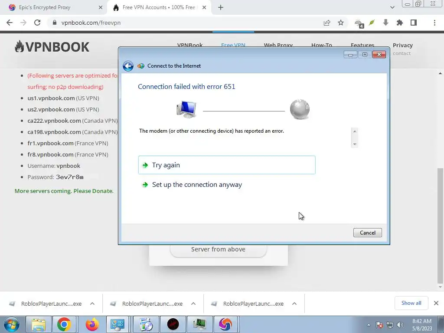The width and height of the screenshot is (444, 333).
Task: Click the green plug extension icon
Action: (x=372, y=23)
